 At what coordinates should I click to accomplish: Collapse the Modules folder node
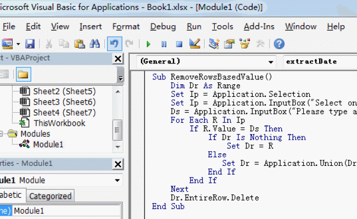[1, 134]
